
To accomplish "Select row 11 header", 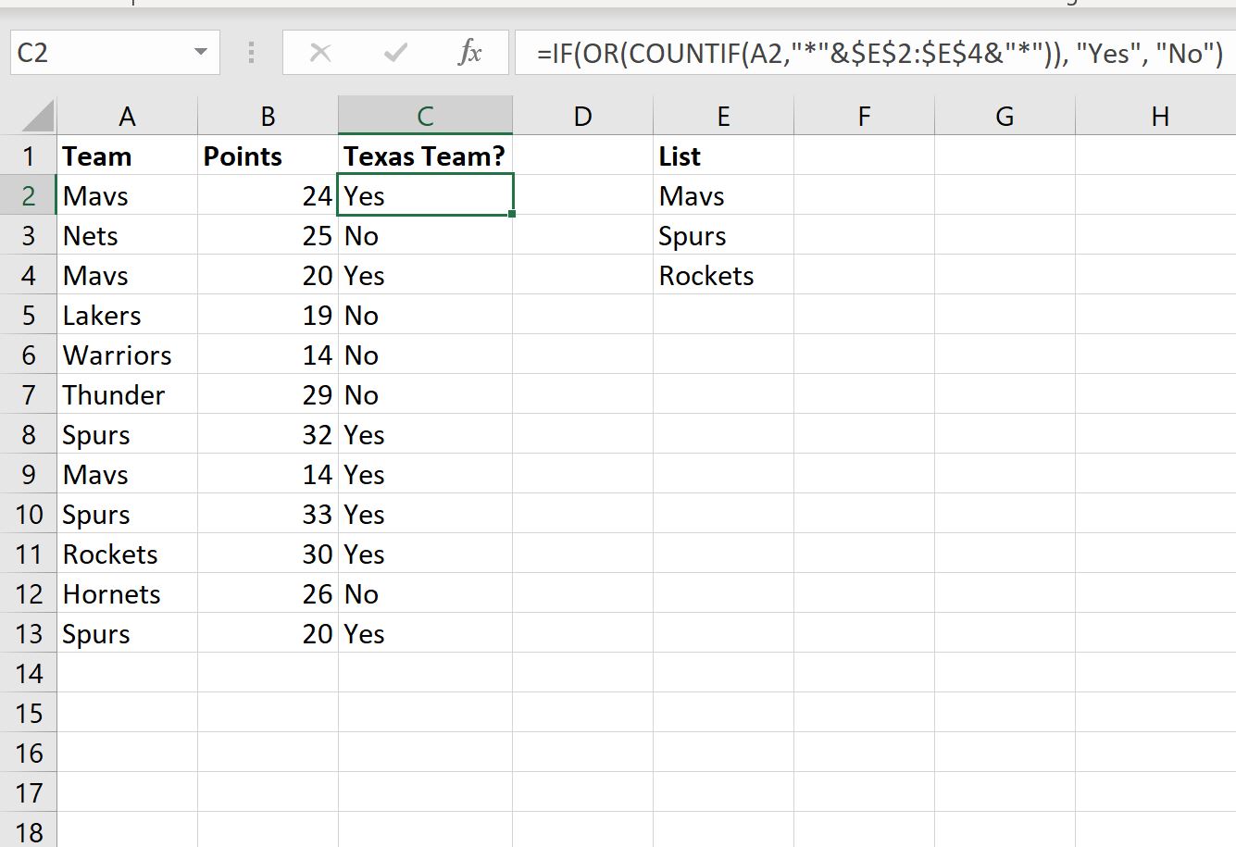I will pos(29,554).
